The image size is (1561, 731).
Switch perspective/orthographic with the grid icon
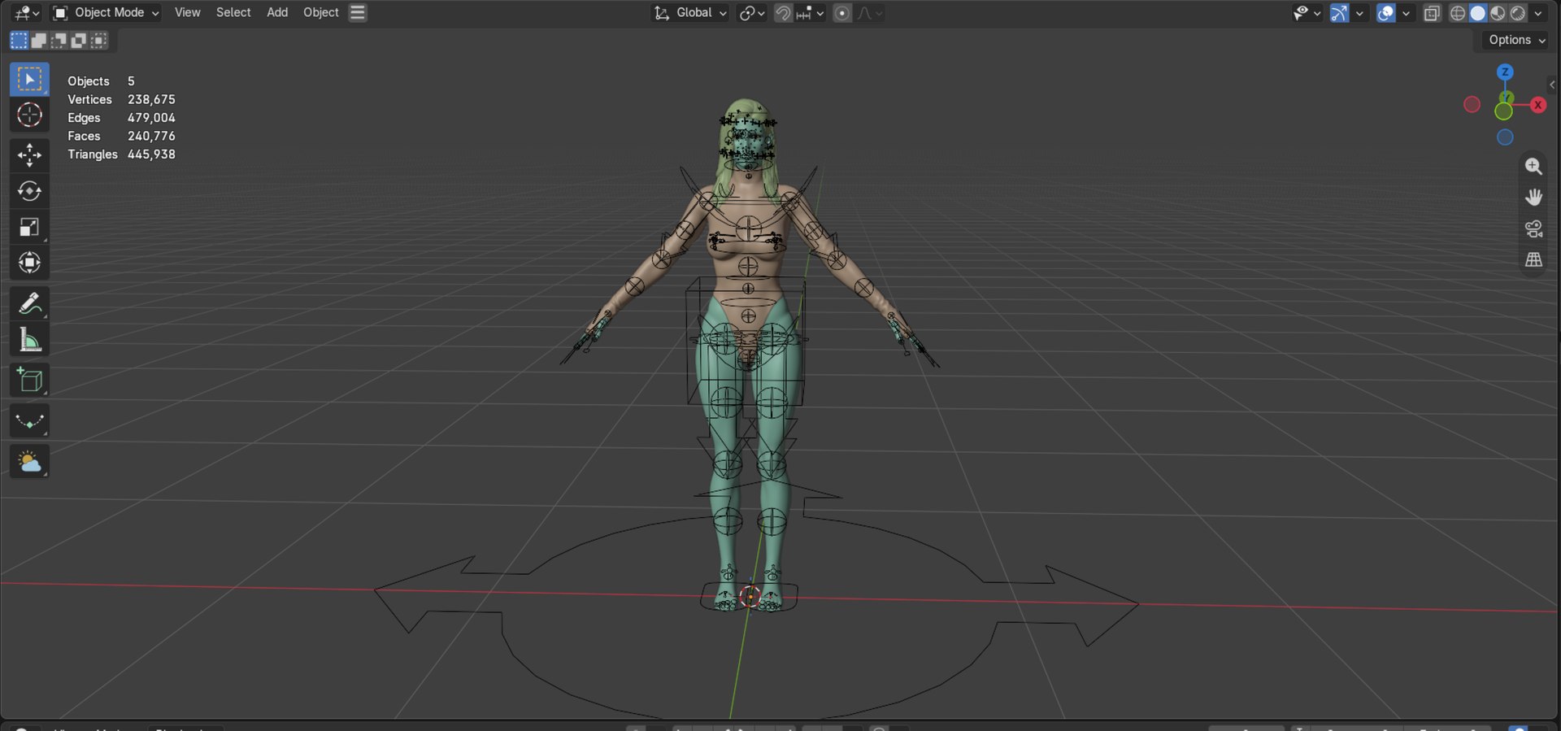pyautogui.click(x=1533, y=260)
